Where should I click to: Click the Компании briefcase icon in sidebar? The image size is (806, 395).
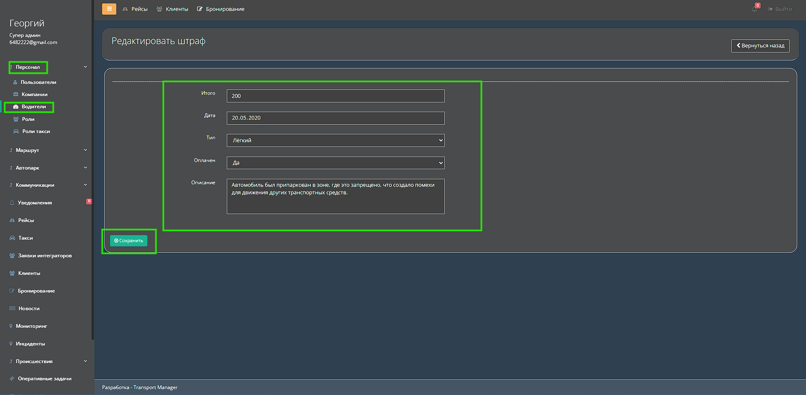point(16,94)
